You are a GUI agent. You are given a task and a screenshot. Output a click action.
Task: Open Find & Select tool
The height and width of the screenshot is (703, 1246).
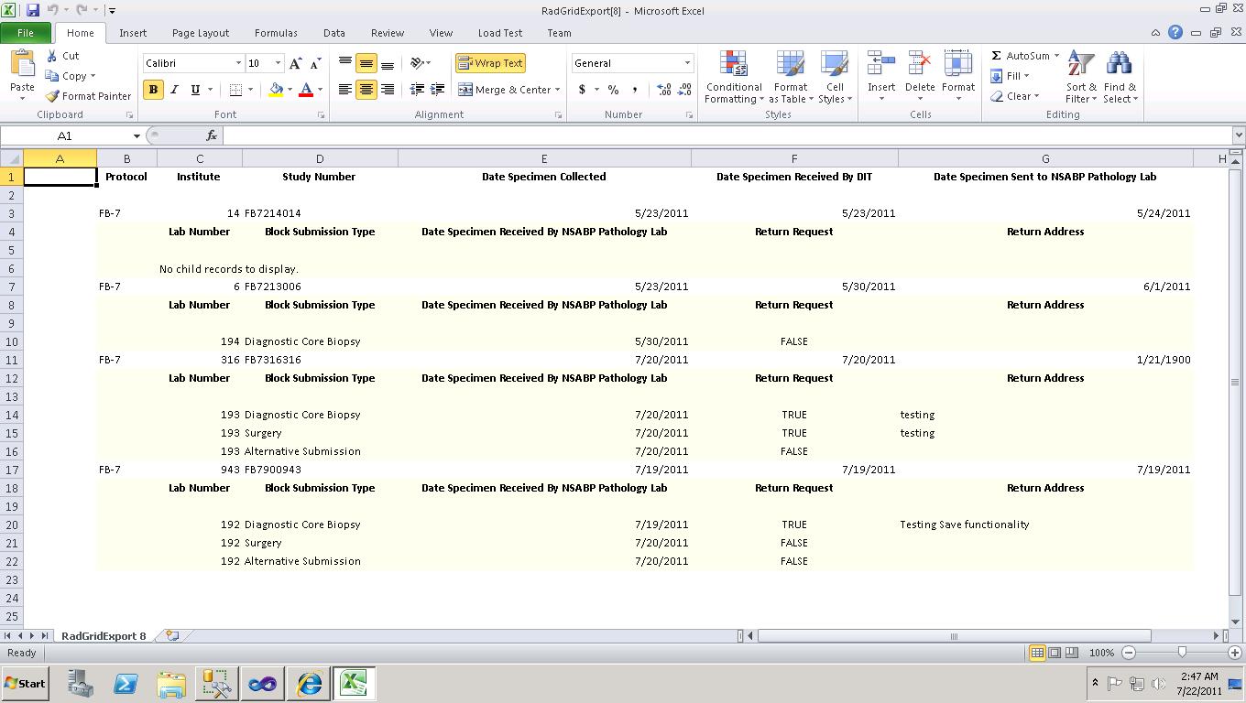1119,78
